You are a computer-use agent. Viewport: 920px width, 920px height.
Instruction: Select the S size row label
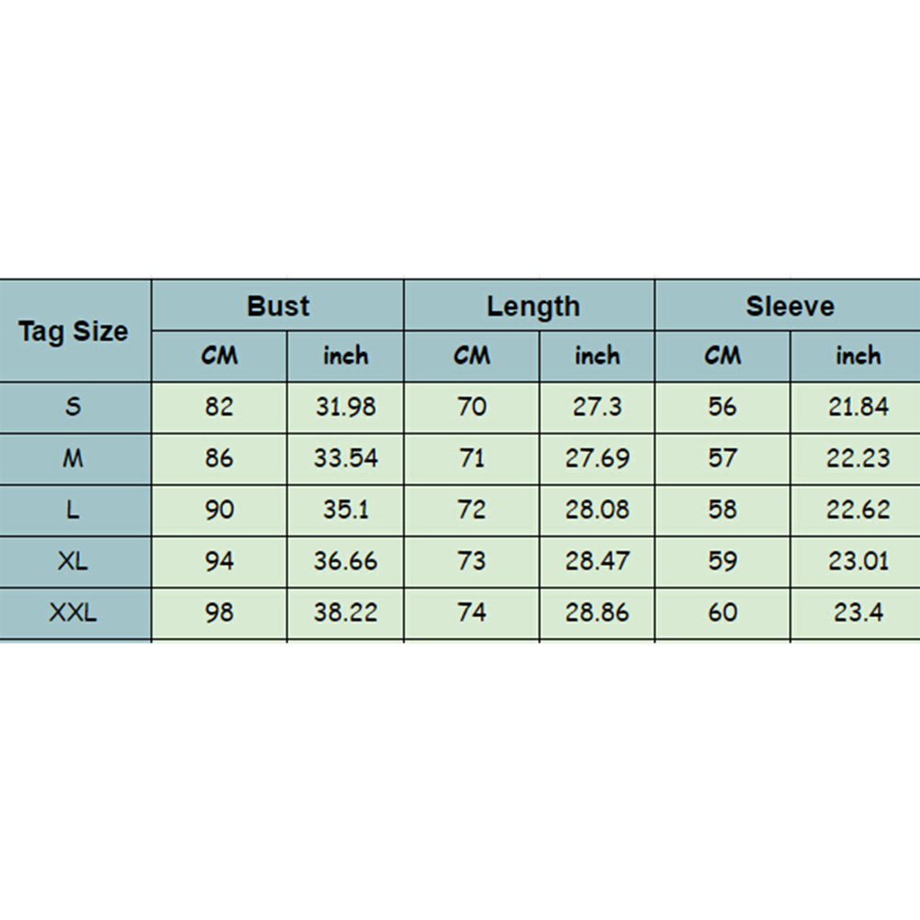click(x=73, y=407)
